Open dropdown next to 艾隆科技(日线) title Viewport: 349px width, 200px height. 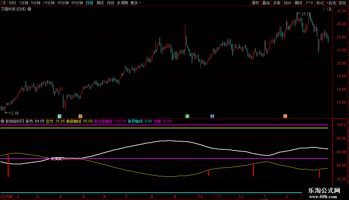(29, 9)
